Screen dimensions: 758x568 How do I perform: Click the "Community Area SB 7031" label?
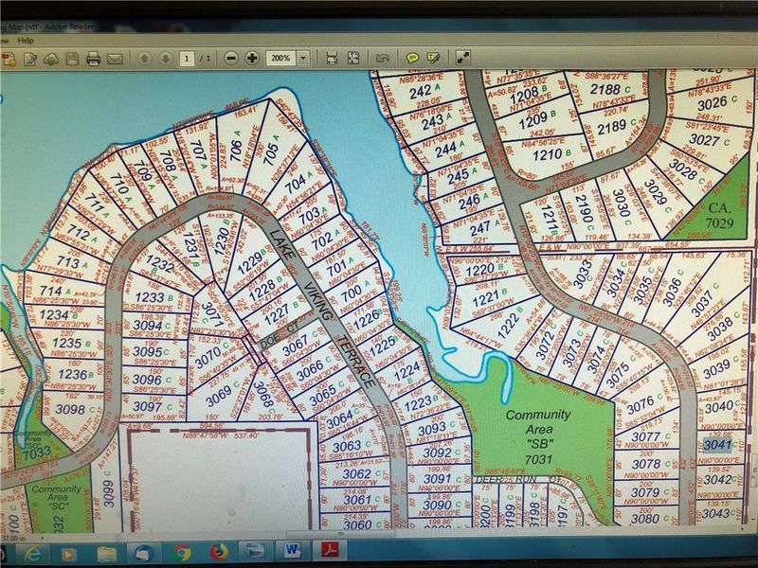coord(538,436)
